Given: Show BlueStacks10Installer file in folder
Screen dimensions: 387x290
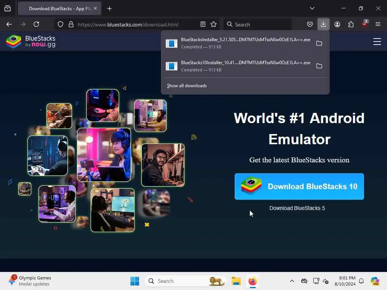Looking at the screenshot, I should [x=319, y=66].
